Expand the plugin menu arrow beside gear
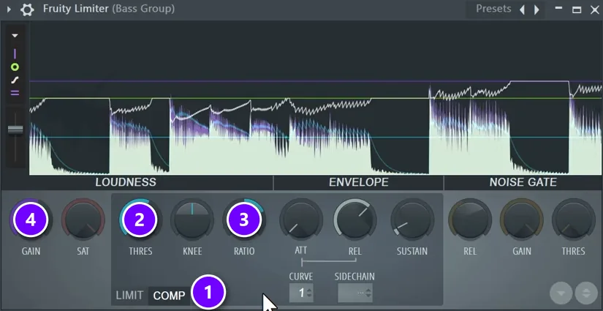 [10, 10]
